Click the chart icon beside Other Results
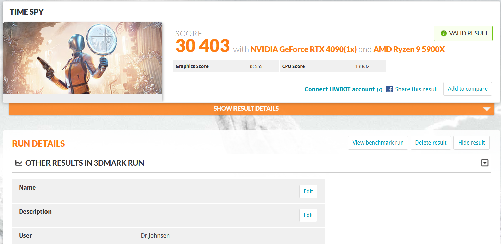The image size is (501, 244). tap(19, 163)
